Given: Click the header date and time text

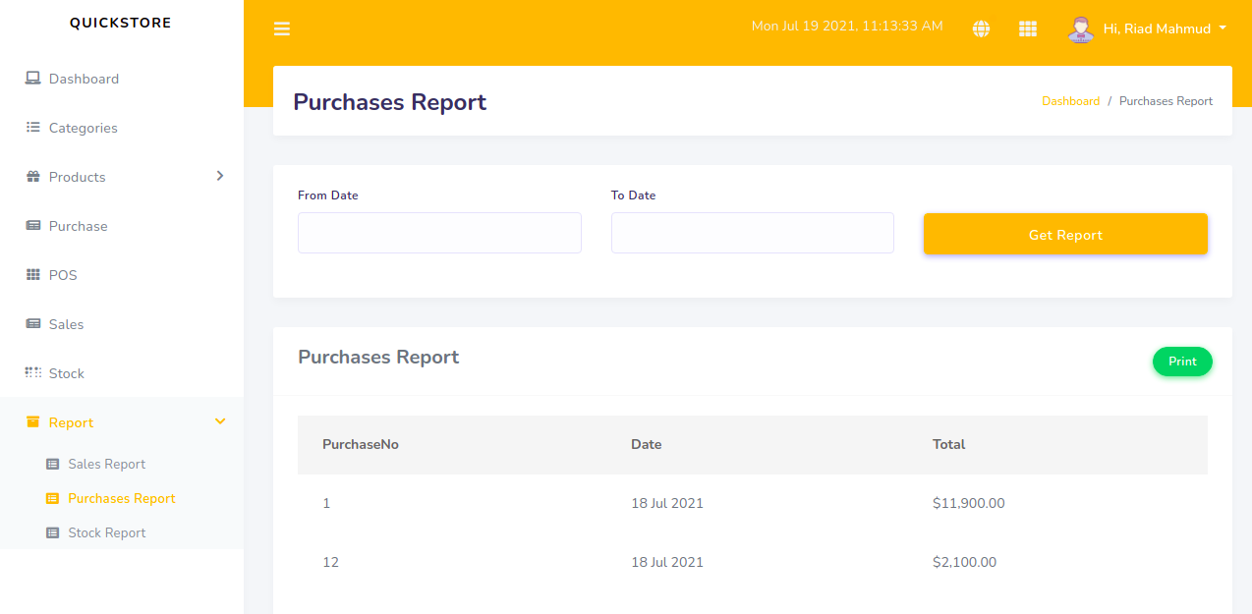Looking at the screenshot, I should pos(847,26).
